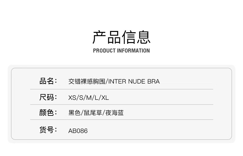Click the 信息 characters in the heading

coord(136,37)
